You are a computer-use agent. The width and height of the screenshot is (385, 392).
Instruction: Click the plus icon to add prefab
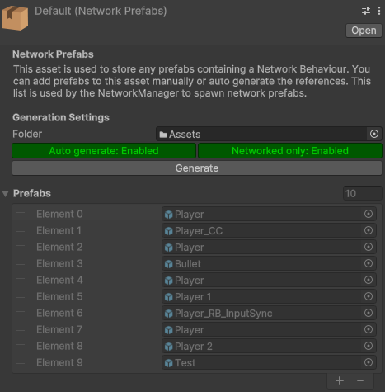coord(340,380)
